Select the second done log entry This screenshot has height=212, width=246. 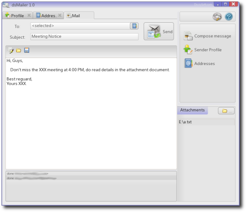[x=91, y=178]
